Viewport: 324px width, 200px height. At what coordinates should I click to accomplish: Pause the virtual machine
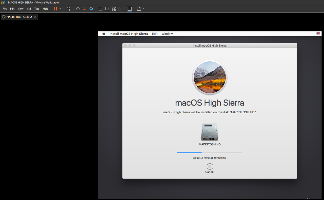click(x=56, y=9)
